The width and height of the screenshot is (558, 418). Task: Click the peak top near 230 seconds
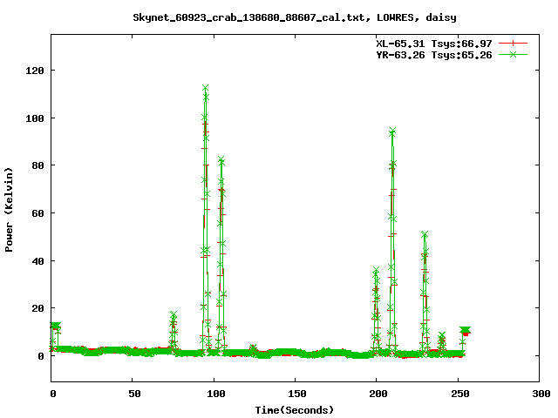pos(425,234)
